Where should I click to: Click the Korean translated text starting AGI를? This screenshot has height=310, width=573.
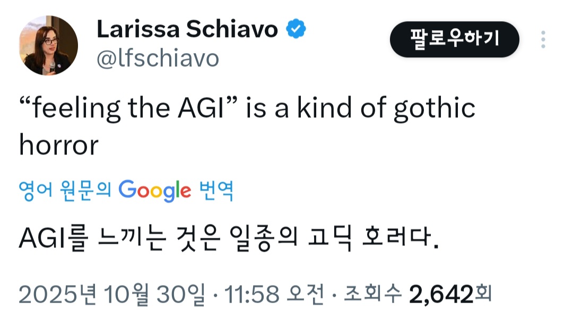pos(229,240)
